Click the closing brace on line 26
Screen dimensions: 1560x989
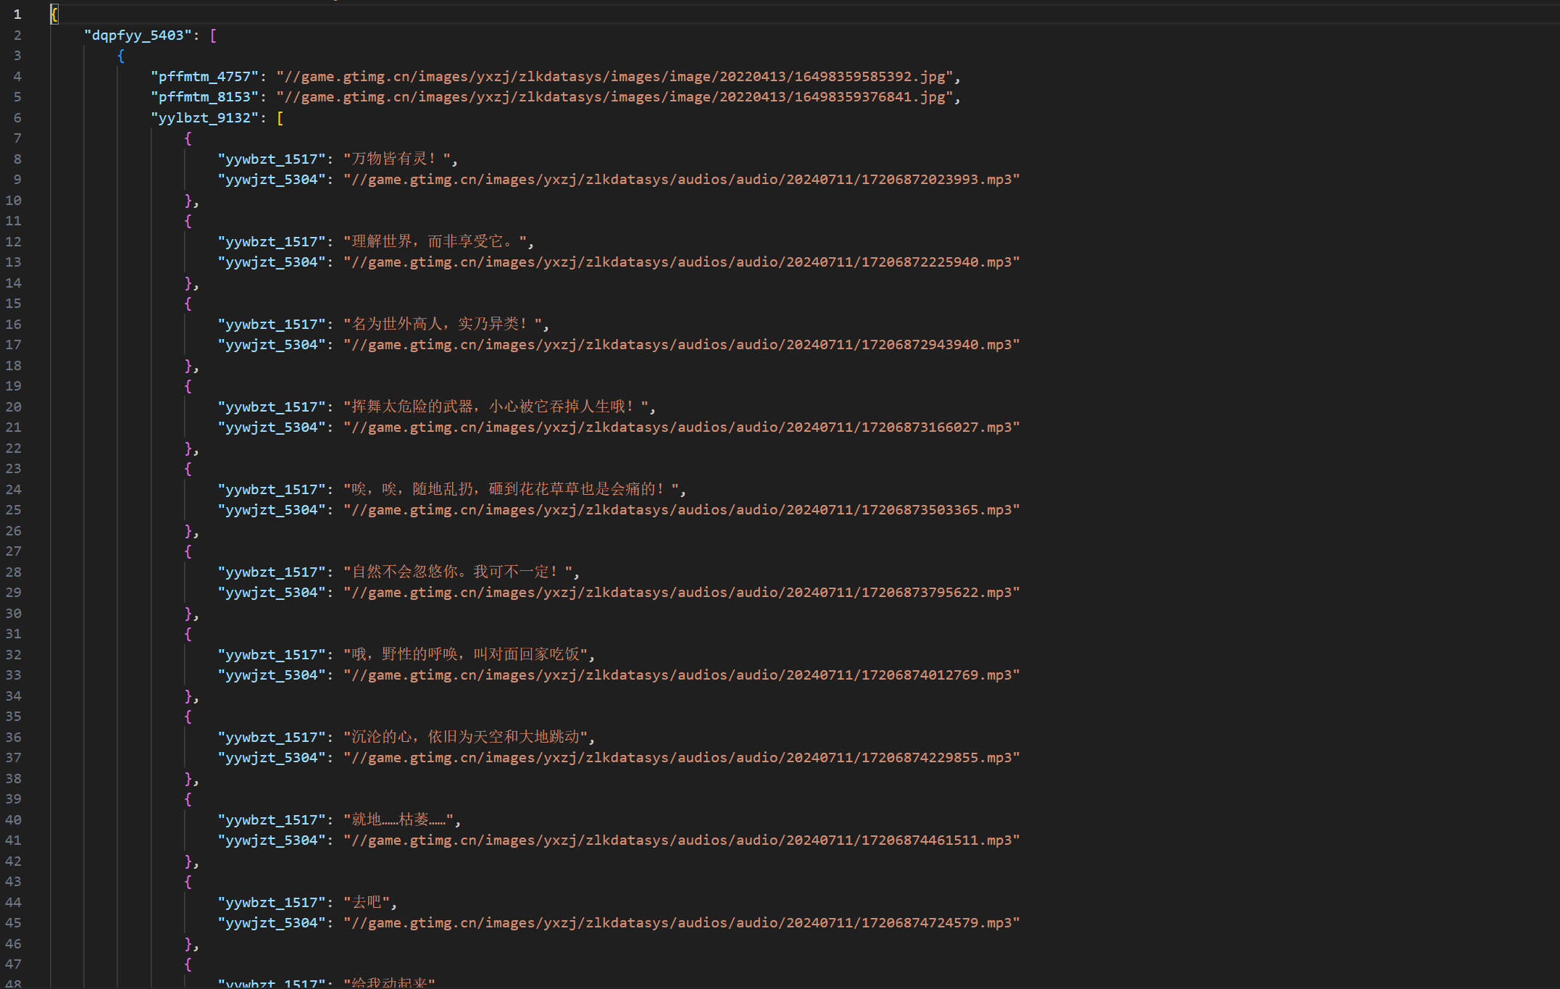click(188, 531)
